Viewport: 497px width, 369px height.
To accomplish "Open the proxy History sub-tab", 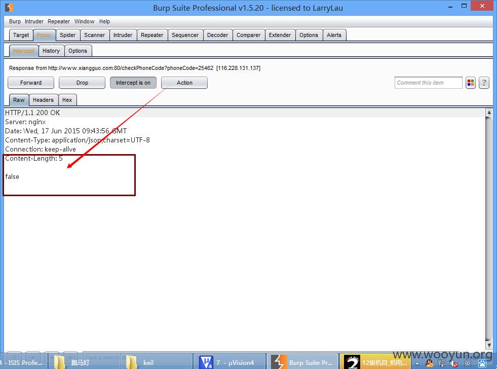I will pyautogui.click(x=51, y=51).
